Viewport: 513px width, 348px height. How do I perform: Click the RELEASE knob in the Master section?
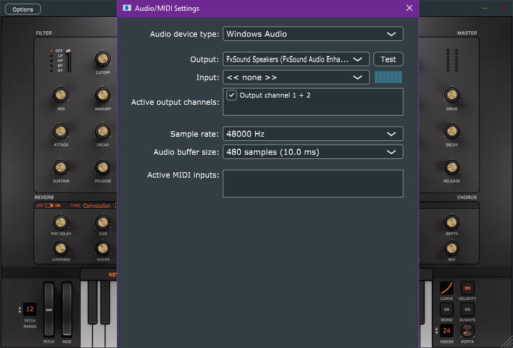(452, 167)
